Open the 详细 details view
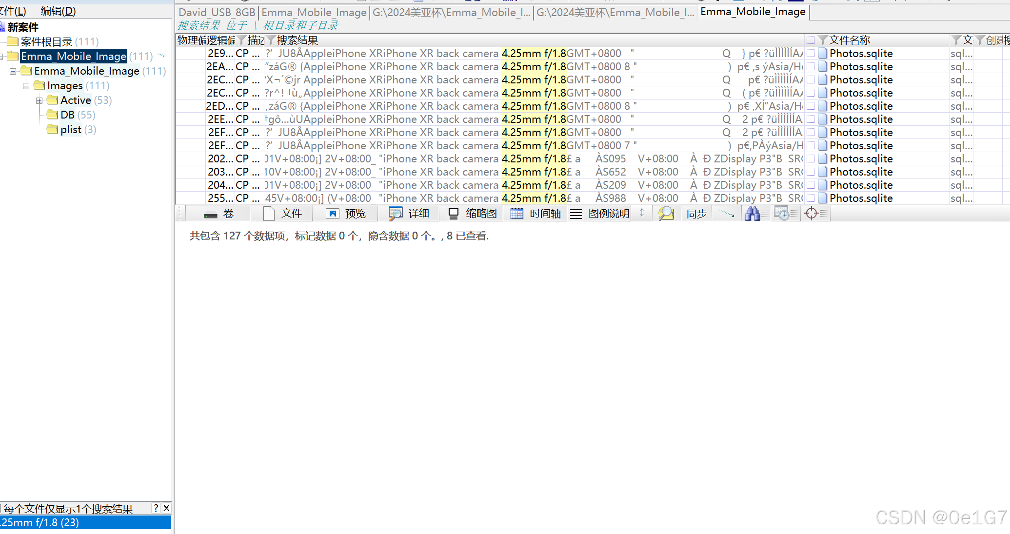The width and height of the screenshot is (1010, 534). coord(409,214)
